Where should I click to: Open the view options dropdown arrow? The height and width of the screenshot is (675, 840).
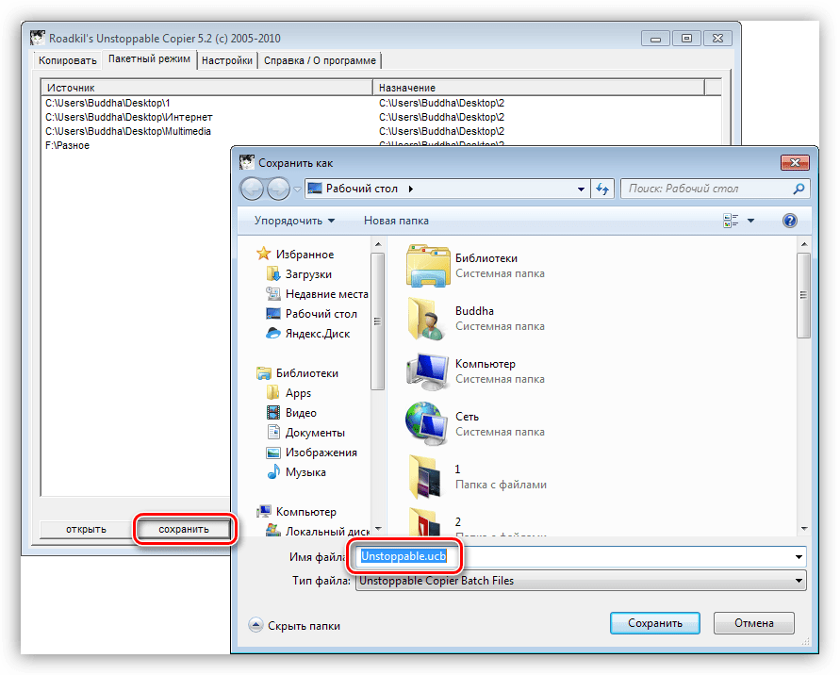(750, 221)
